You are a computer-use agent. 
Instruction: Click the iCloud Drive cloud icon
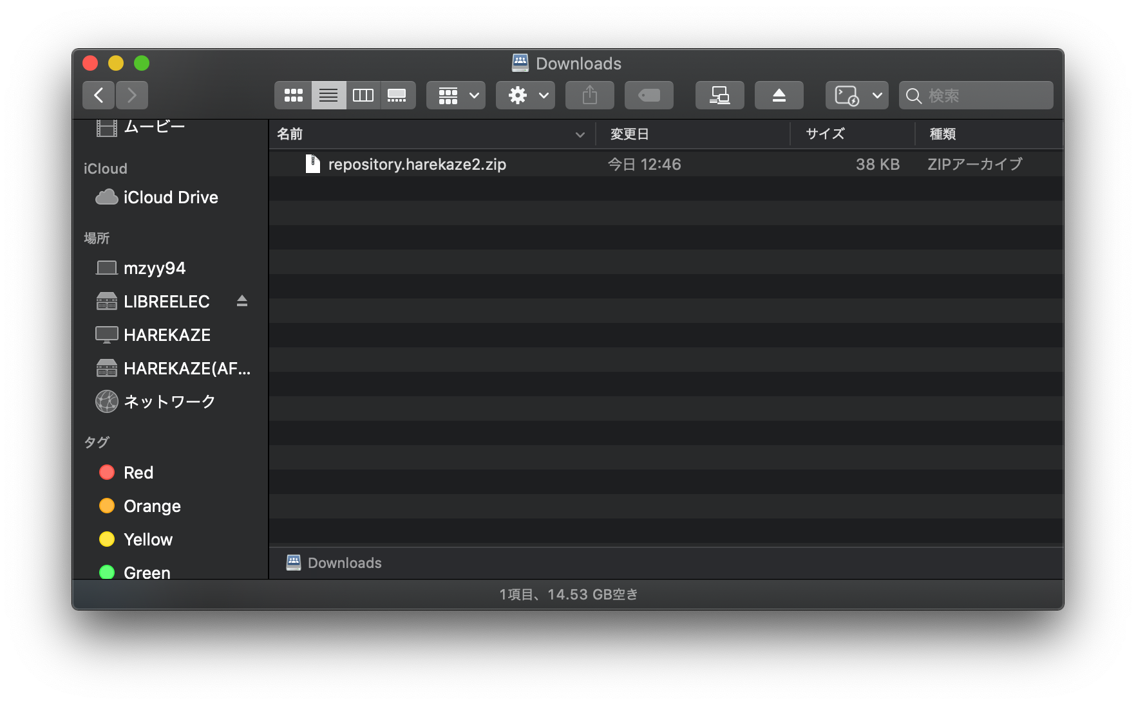click(x=106, y=197)
